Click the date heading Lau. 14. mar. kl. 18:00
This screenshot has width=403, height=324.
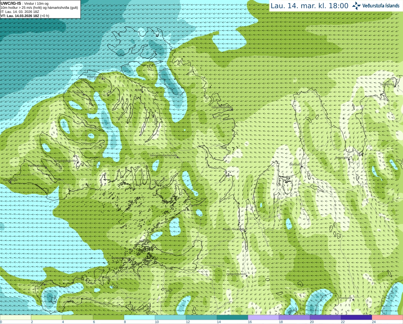pyautogui.click(x=309, y=6)
